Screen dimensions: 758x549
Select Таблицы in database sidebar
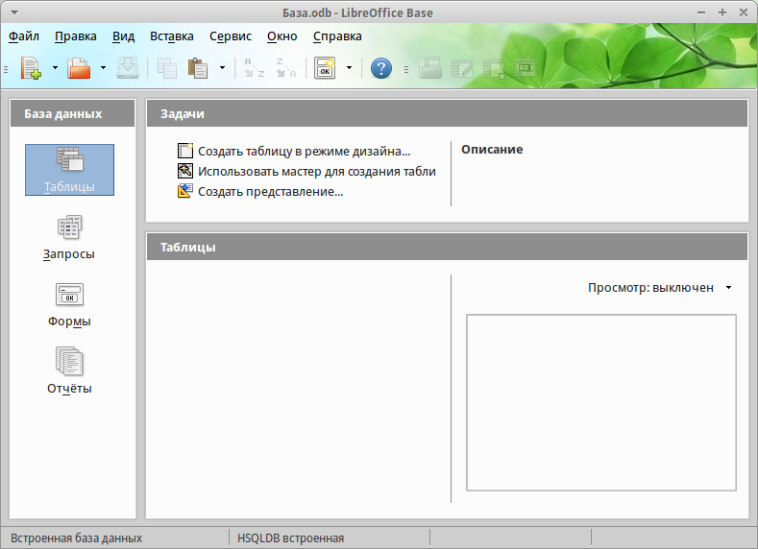(x=69, y=170)
